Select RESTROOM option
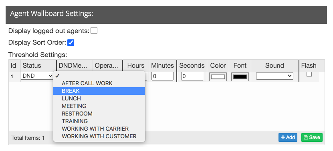The height and width of the screenshot is (151, 333). pos(99,114)
